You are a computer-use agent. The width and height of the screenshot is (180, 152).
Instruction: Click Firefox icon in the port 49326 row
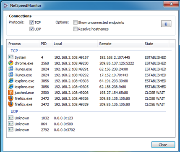click(x=10, y=98)
